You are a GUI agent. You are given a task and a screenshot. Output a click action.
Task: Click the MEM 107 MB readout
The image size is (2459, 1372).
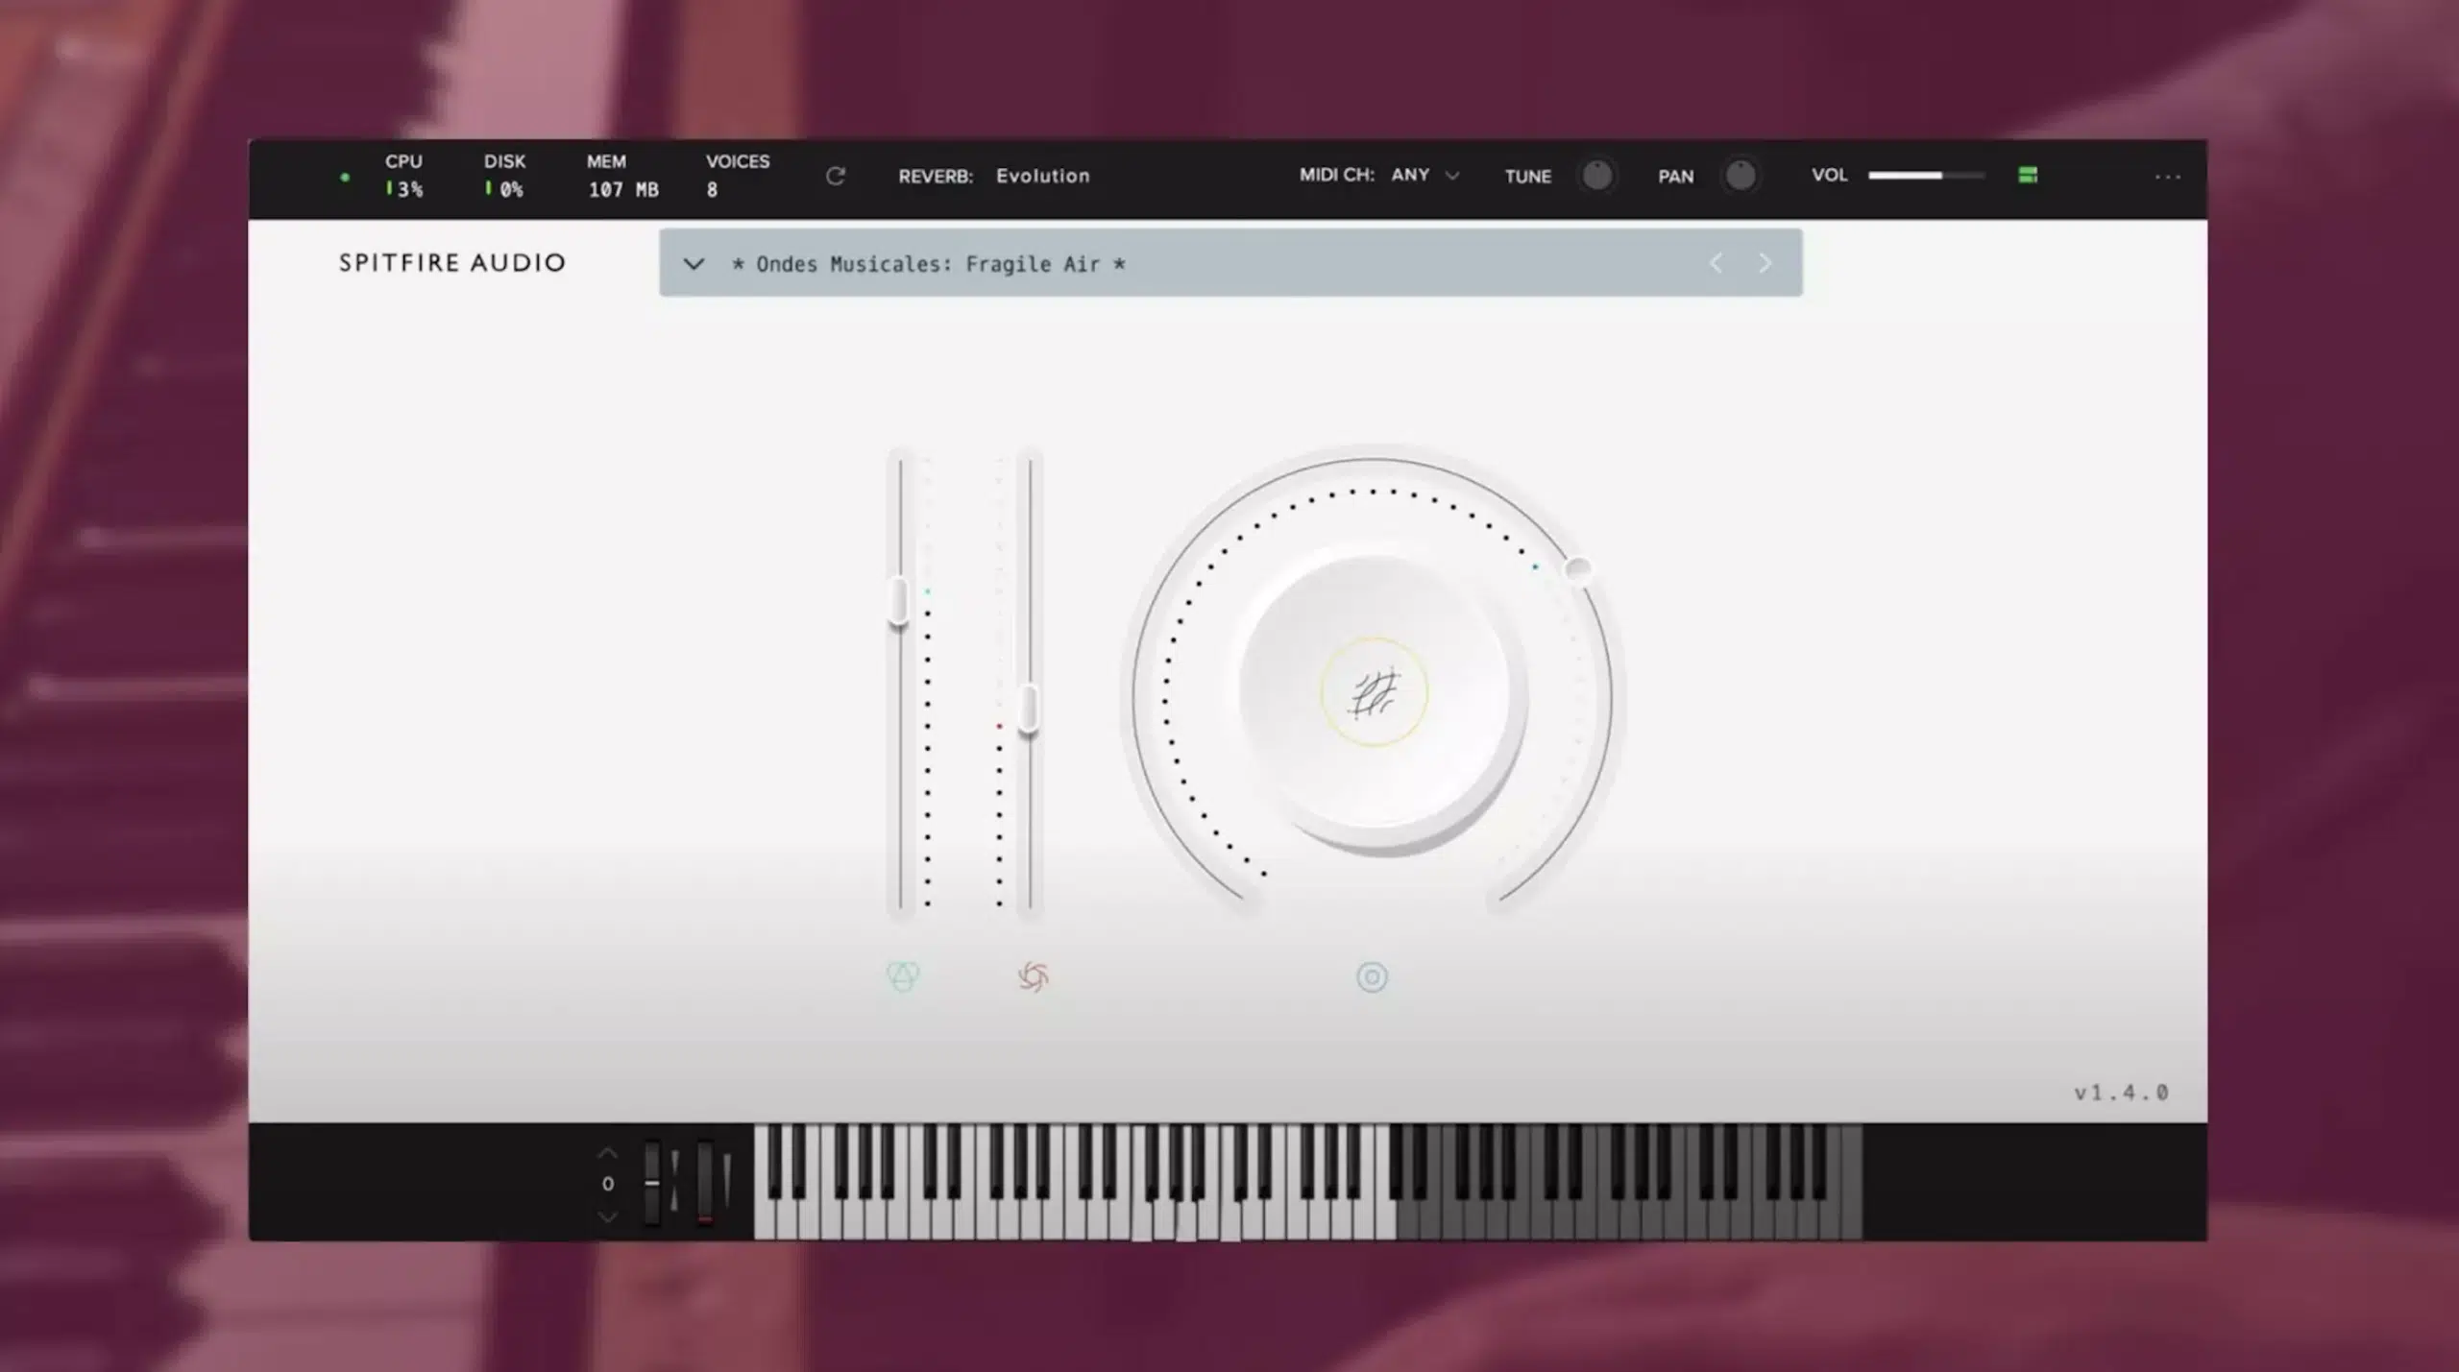622,175
